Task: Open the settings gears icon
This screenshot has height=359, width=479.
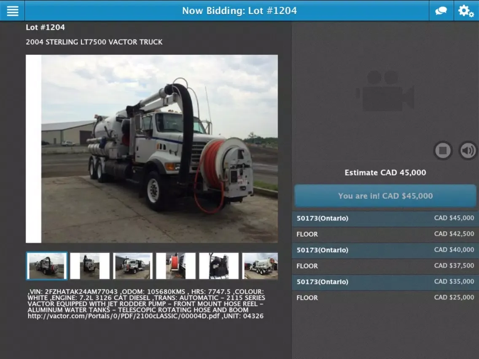Action: pos(466,11)
